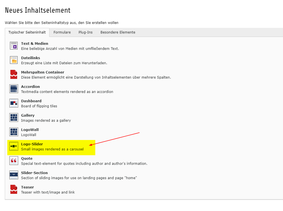Click the Logo-Slider title link
This screenshot has width=283, height=211.
(32, 144)
